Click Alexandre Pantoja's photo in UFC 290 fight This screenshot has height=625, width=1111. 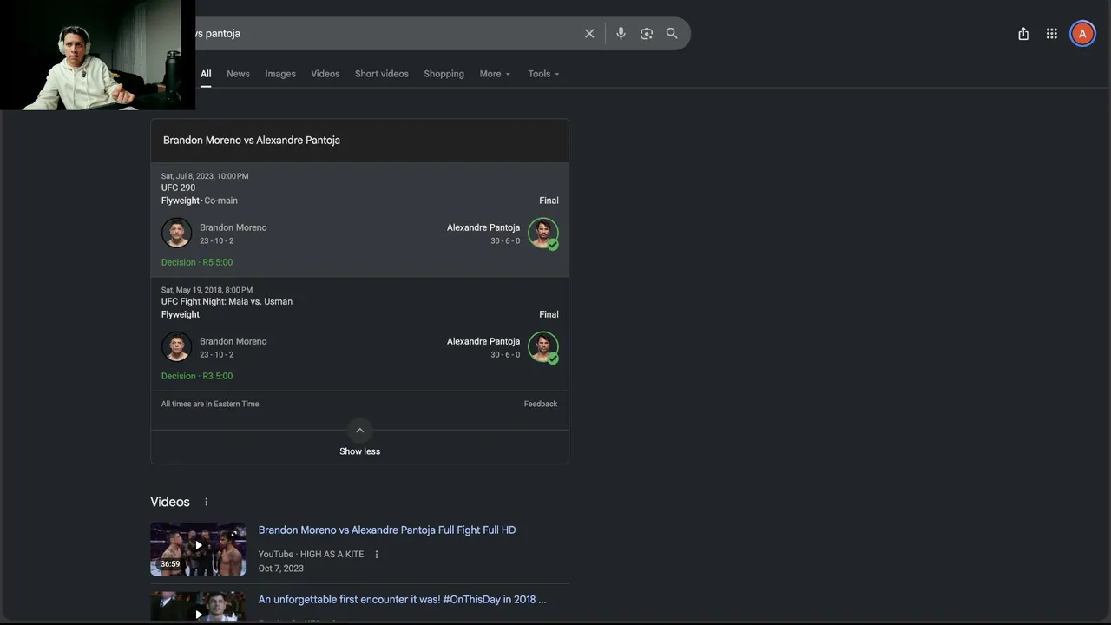543,234
